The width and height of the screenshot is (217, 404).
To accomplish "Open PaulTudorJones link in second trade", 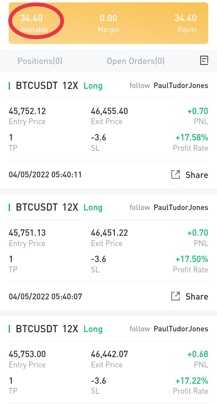I will coord(181,208).
